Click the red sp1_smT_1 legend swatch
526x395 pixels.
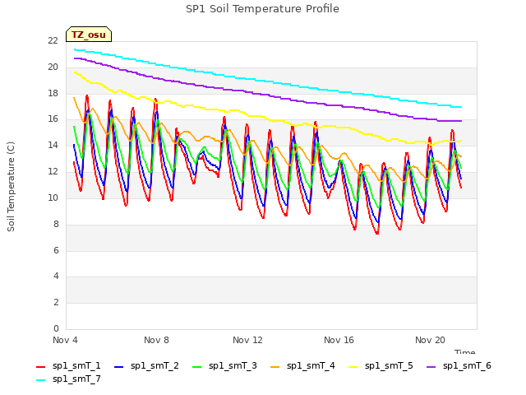(x=40, y=367)
